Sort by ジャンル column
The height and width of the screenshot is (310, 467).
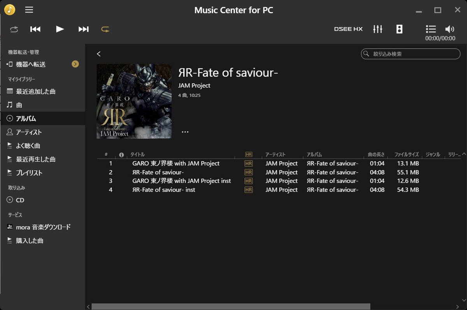click(x=433, y=155)
